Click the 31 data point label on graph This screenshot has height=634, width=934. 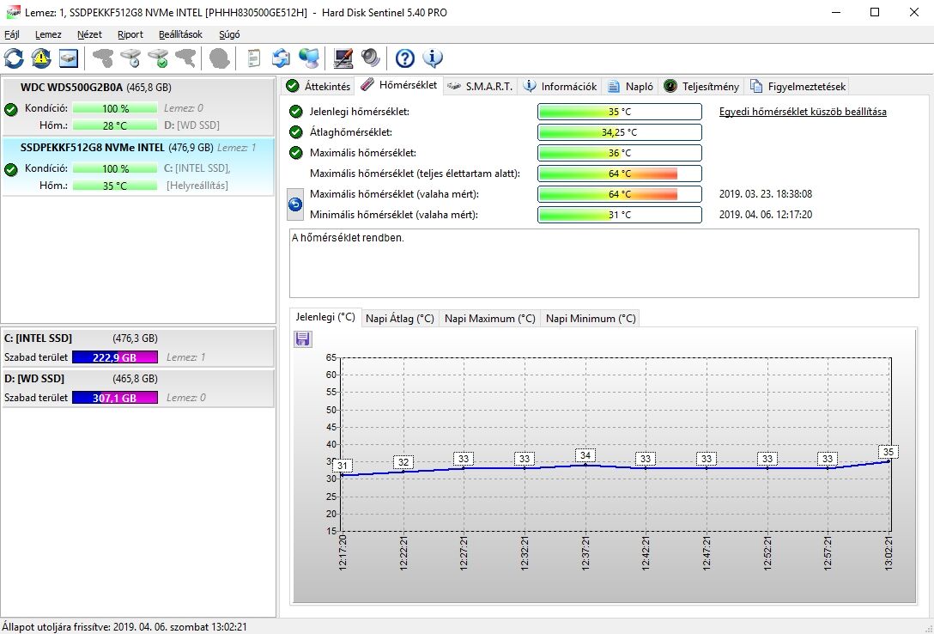(x=343, y=466)
